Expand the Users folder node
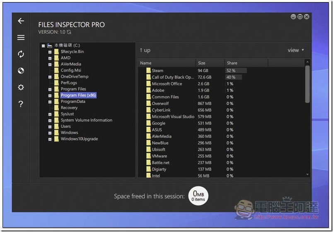This screenshot has width=333, height=232. [50, 127]
